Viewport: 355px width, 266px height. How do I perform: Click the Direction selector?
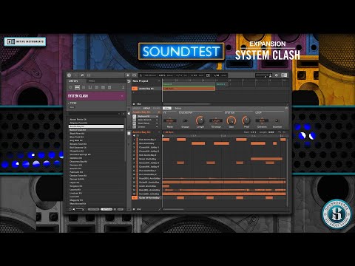[262, 120]
